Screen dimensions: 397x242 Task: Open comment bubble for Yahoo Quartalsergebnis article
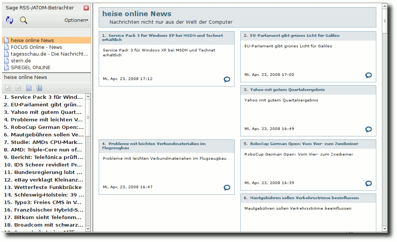click(368, 129)
